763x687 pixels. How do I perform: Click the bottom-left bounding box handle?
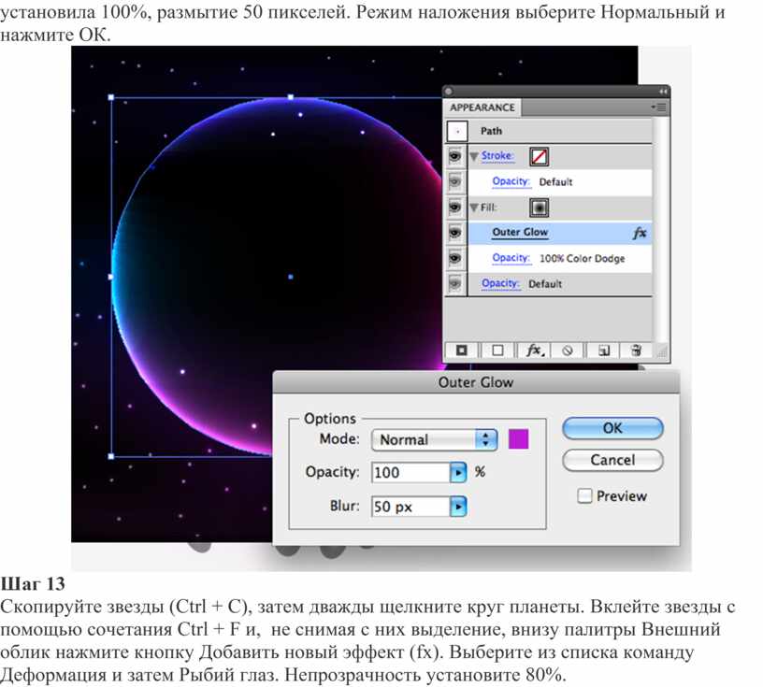pyautogui.click(x=111, y=456)
